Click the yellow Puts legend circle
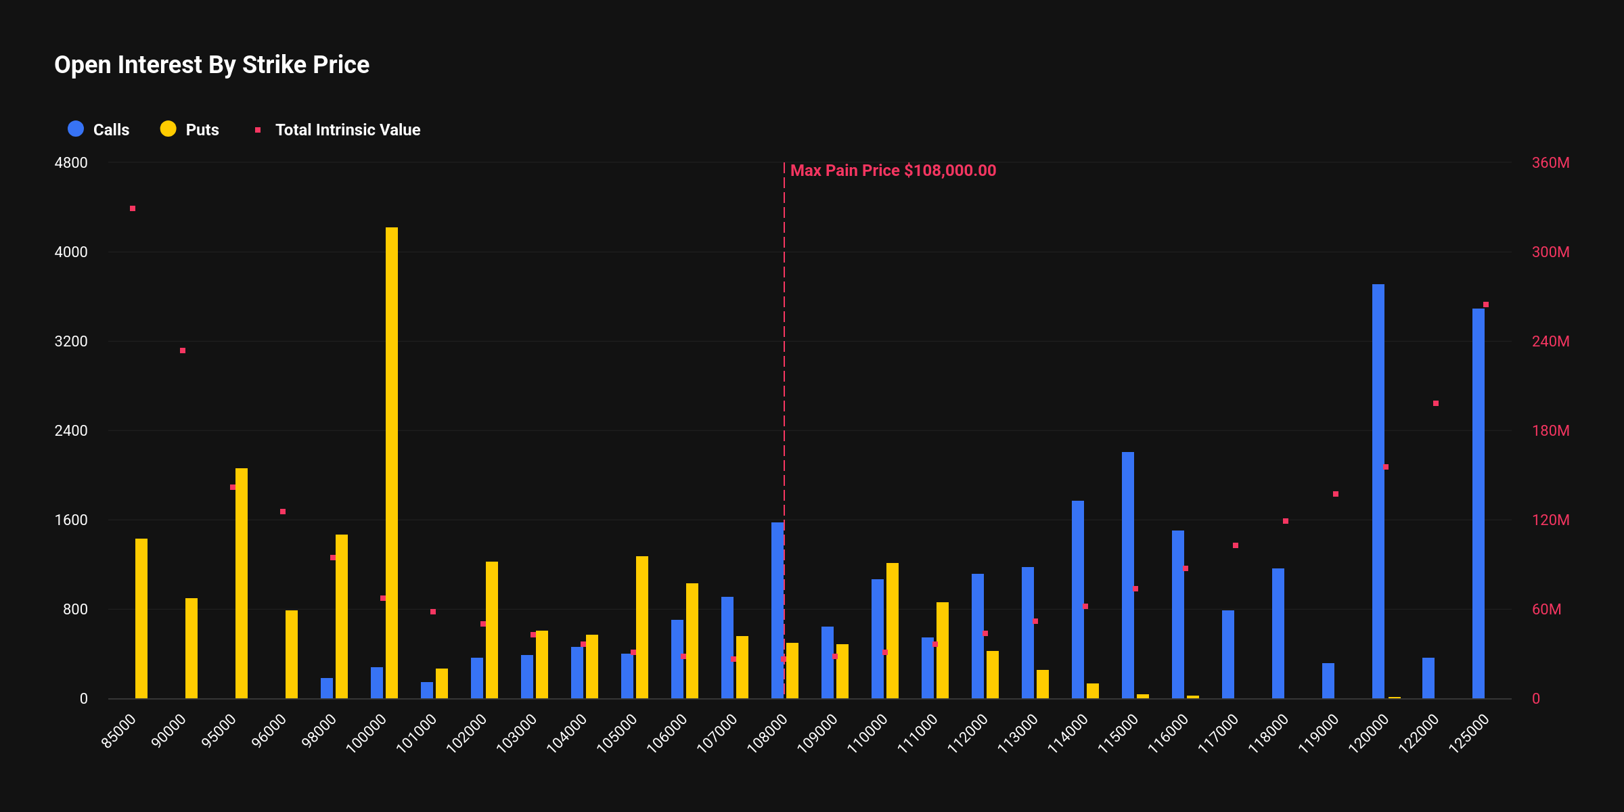 click(168, 129)
